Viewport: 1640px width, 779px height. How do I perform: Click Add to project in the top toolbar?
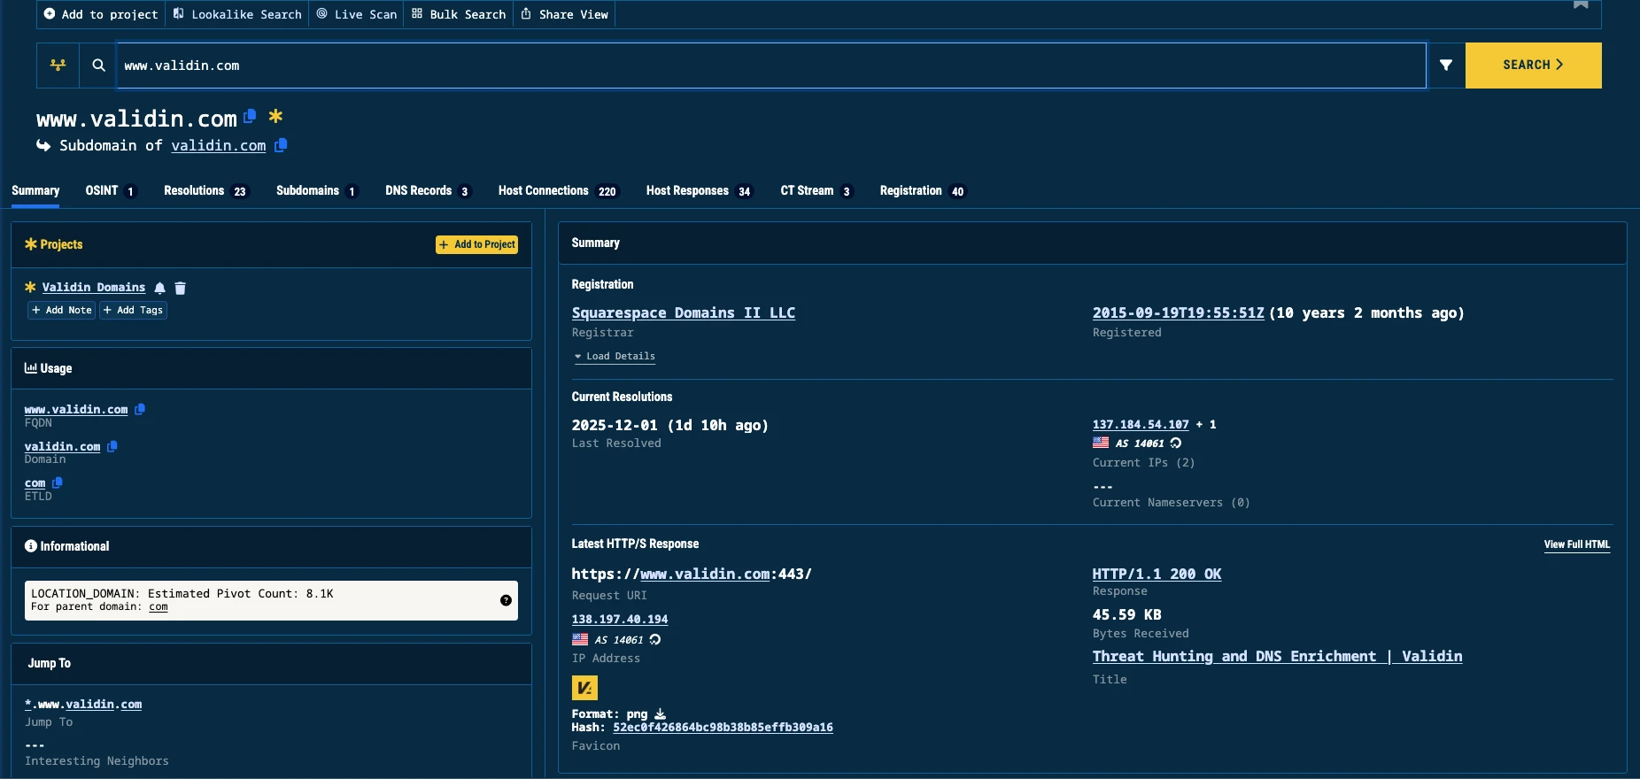click(x=101, y=14)
